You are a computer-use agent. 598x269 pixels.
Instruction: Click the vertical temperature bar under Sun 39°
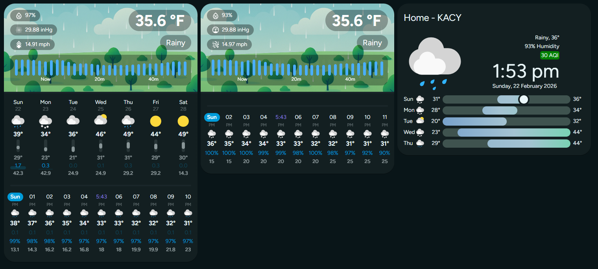18,146
